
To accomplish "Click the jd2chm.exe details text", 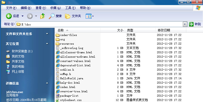I will click(15, 92).
